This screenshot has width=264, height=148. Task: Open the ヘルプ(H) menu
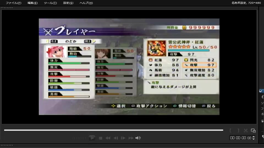click(86, 3)
